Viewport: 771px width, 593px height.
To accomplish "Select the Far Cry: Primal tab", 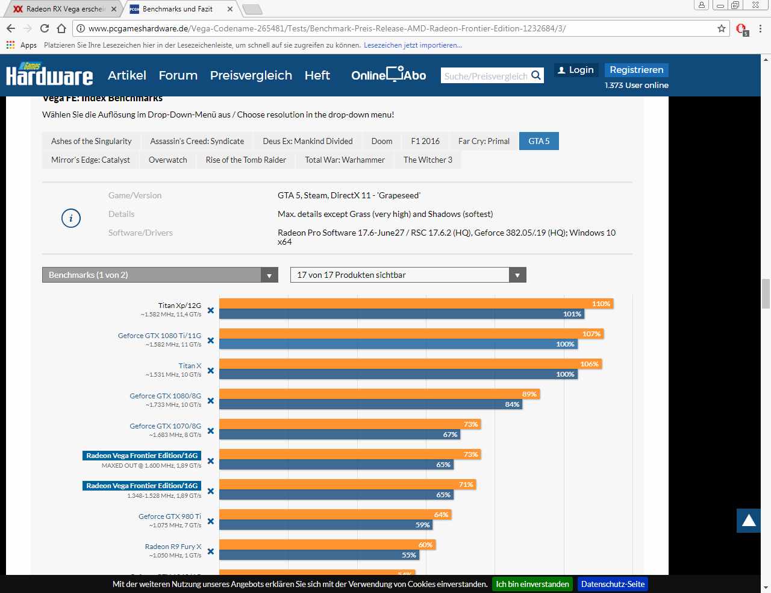I will pyautogui.click(x=484, y=141).
